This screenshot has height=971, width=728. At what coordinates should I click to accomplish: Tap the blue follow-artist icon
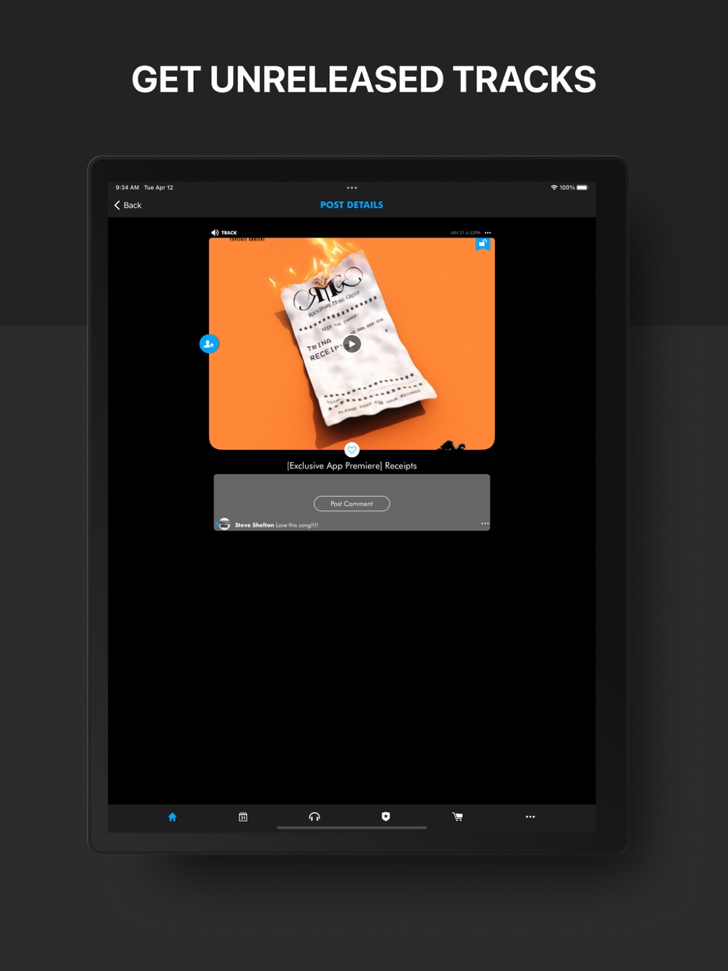tap(209, 344)
